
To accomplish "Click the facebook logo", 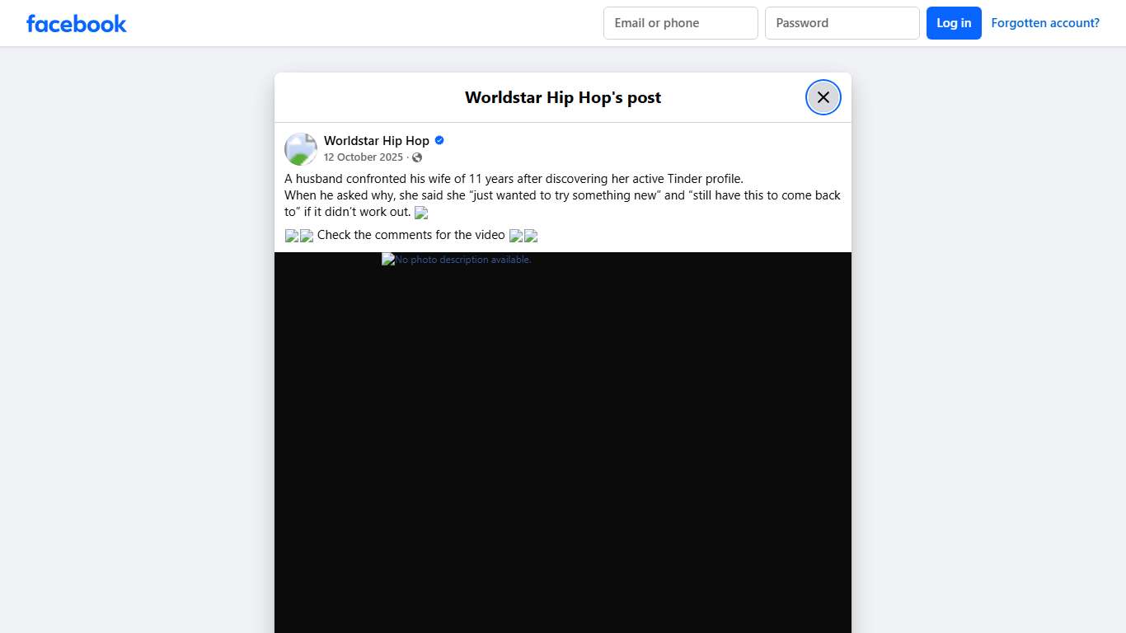I will click(76, 23).
